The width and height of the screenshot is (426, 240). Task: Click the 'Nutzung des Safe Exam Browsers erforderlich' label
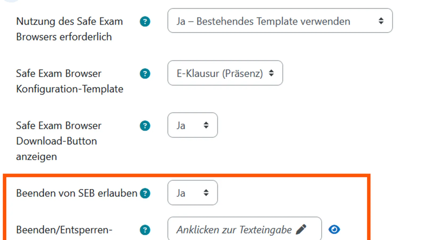pyautogui.click(x=69, y=29)
